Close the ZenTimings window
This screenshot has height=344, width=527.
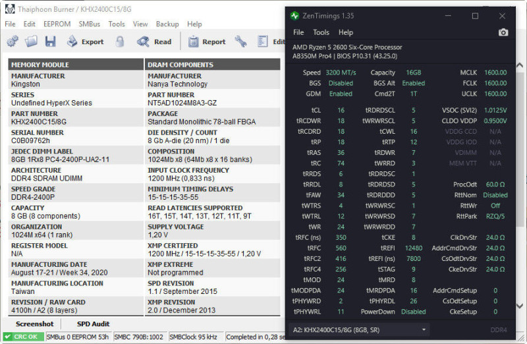pos(502,16)
